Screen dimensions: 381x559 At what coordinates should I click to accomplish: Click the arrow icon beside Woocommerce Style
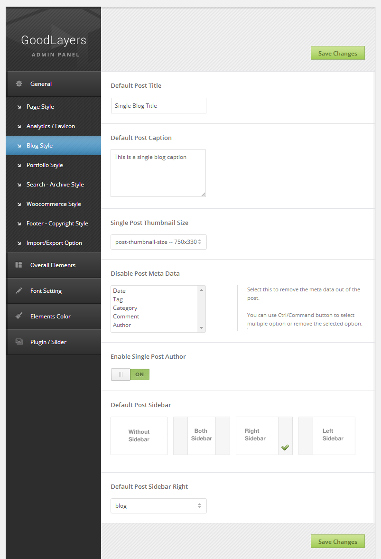coord(19,204)
